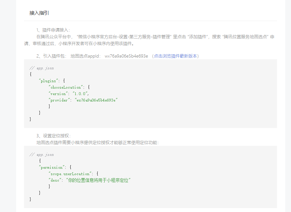
Task: Click the "scope.userLocation" key in the code
Action: pyautogui.click(x=71, y=174)
